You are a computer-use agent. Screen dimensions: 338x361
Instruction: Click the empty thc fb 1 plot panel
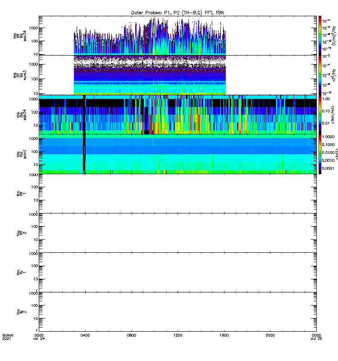pyautogui.click(x=178, y=273)
